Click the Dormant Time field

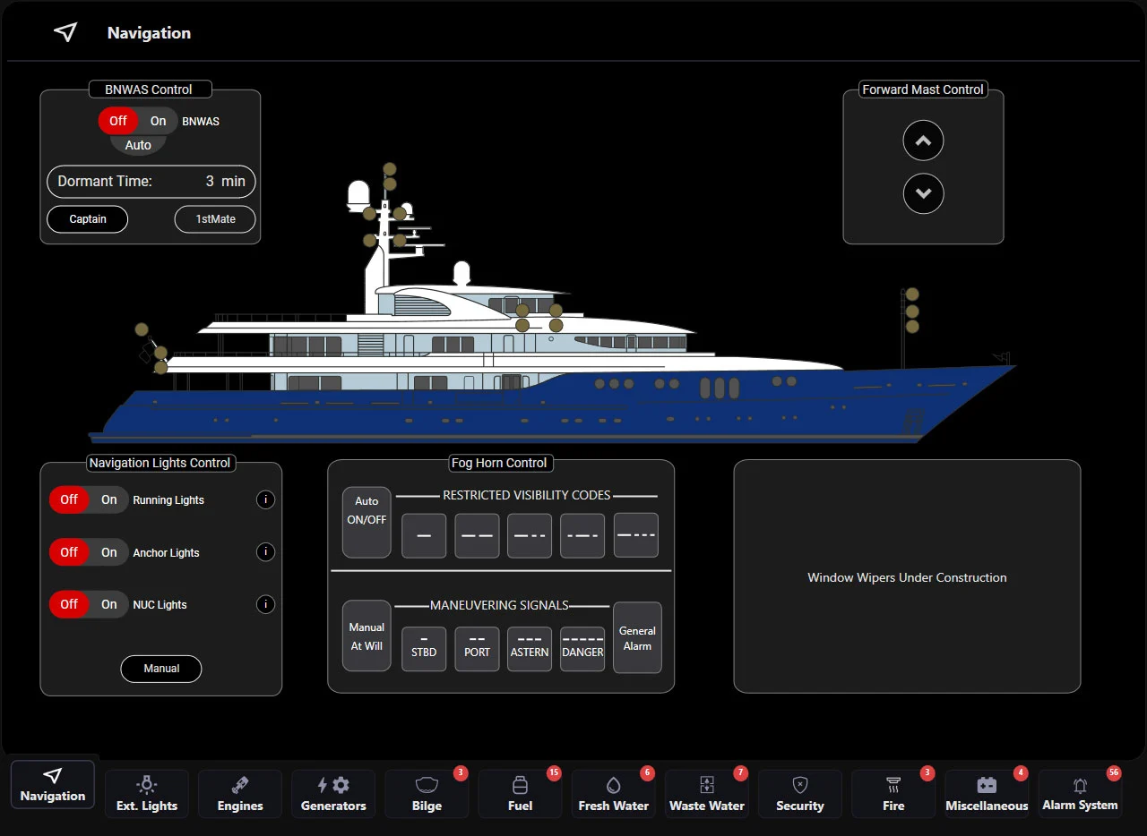click(151, 182)
